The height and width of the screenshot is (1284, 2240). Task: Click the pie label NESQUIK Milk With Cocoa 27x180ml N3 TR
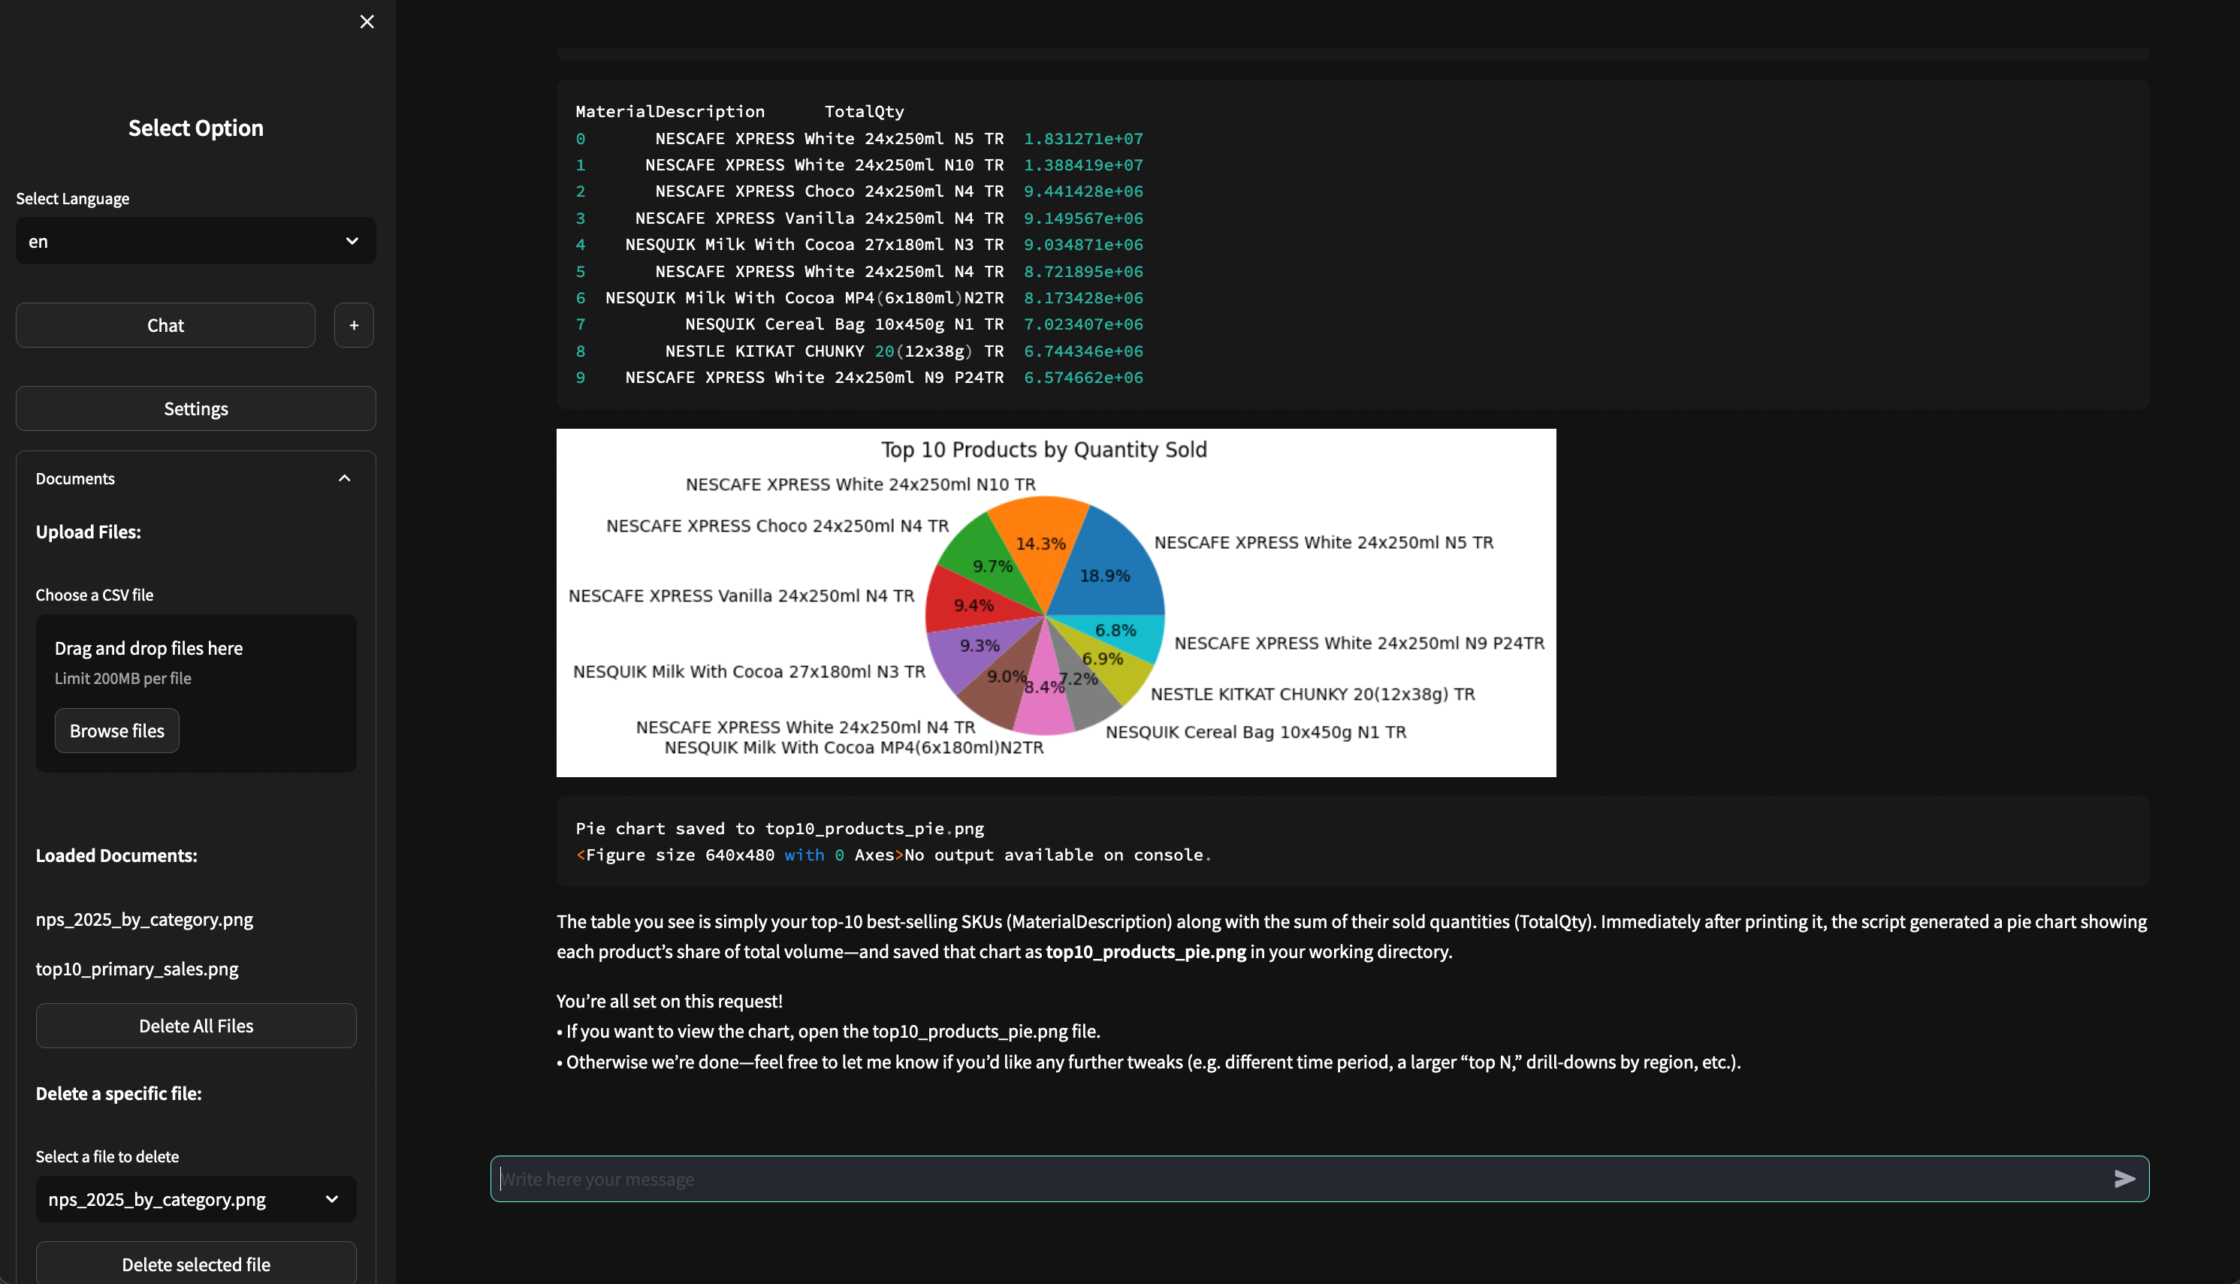[749, 672]
